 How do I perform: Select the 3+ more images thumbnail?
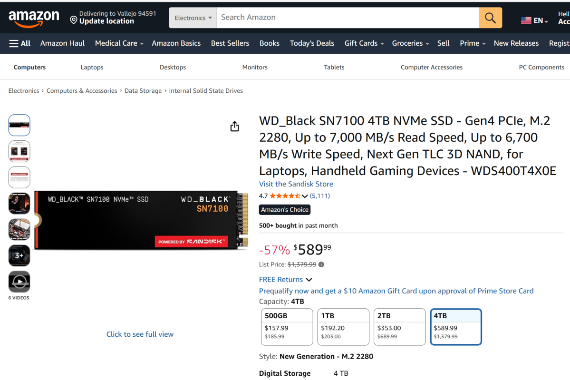tap(19, 255)
